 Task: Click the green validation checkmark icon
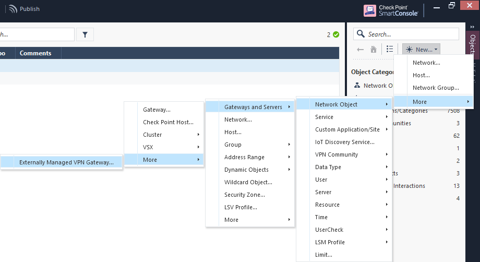336,35
